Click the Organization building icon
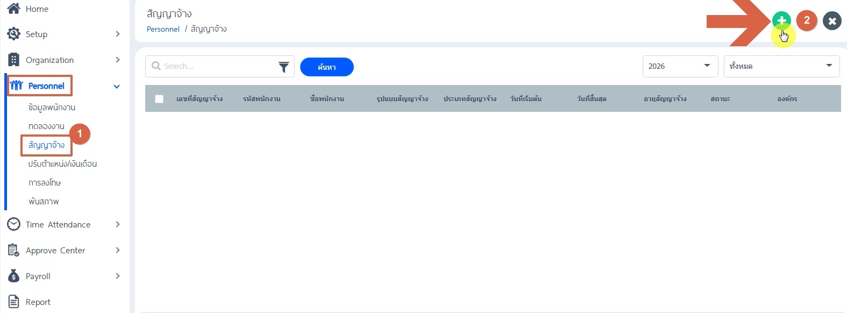Image resolution: width=847 pixels, height=313 pixels. point(14,60)
